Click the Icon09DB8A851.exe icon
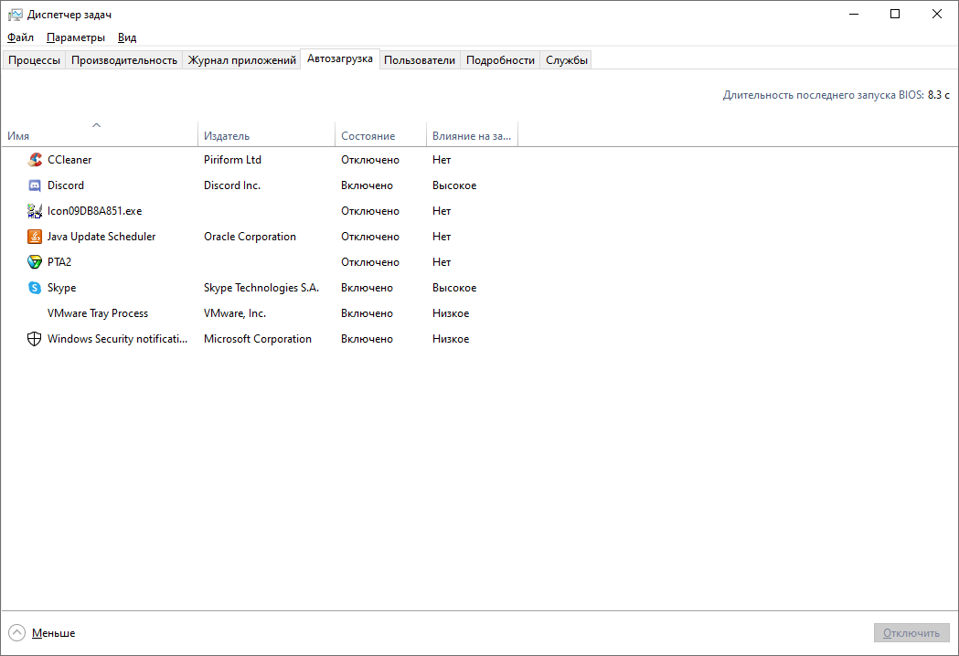959x656 pixels. 35,211
